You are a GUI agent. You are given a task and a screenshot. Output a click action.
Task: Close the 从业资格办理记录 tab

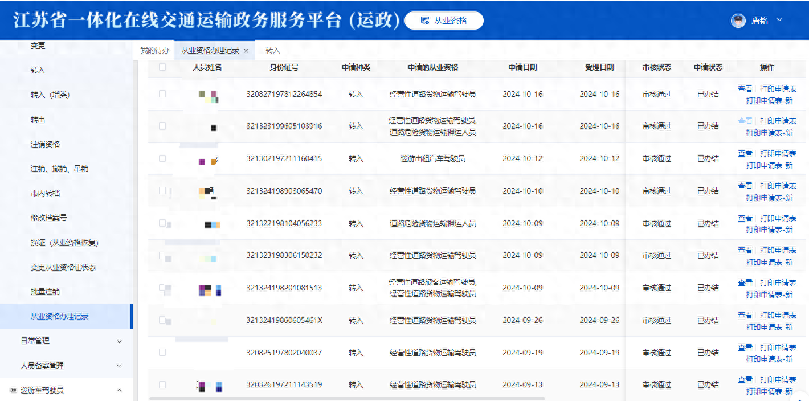(x=246, y=51)
